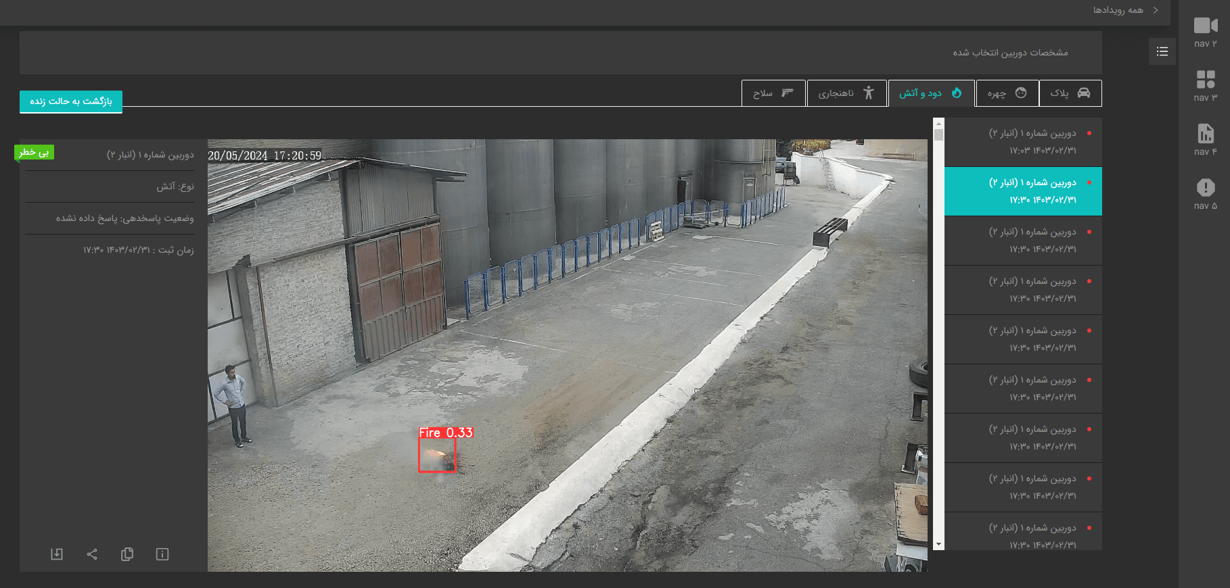Image resolution: width=1230 pixels, height=588 pixels.
Task: Switch to the چهره face tab
Action: [x=1007, y=93]
